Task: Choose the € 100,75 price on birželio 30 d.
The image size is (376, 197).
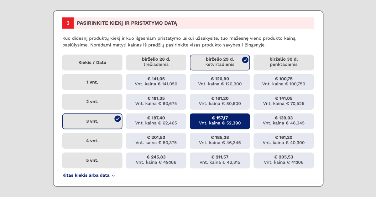Action: click(x=283, y=82)
